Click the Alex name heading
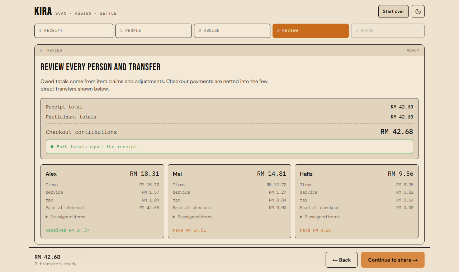This screenshot has width=459, height=272. pyautogui.click(x=51, y=174)
